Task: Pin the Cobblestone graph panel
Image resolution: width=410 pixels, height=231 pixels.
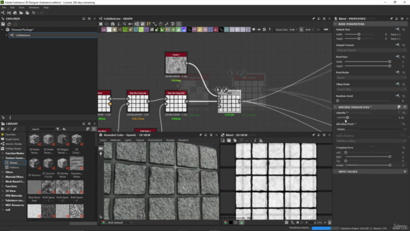Action: point(313,19)
